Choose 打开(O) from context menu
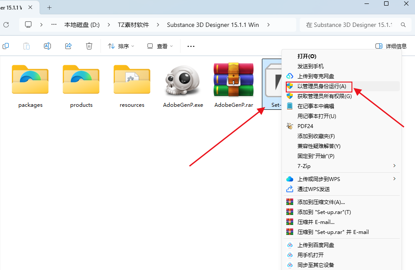415x270 pixels. click(x=341, y=56)
